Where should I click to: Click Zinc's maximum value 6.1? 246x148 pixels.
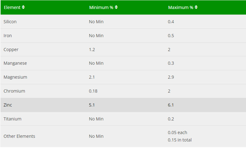pyautogui.click(x=171, y=105)
